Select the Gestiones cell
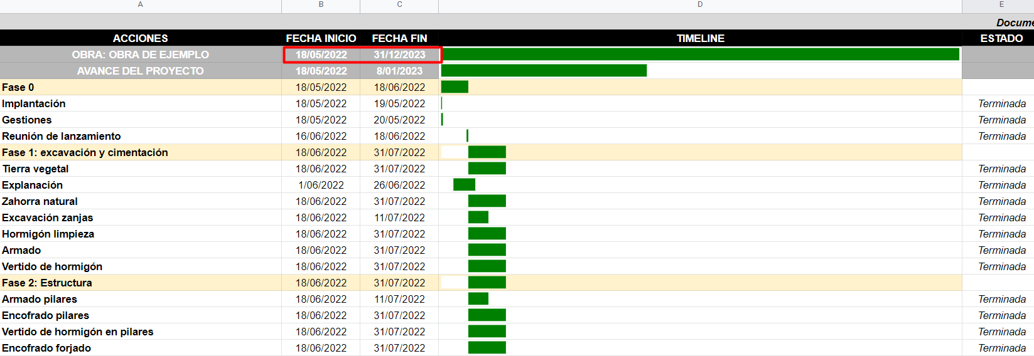Screen dimensions: 1034x356 coord(141,120)
